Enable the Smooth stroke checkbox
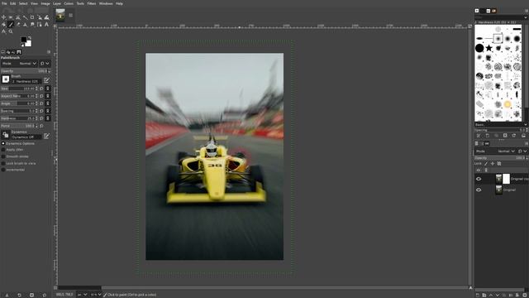This screenshot has width=529, height=298. tap(3, 156)
